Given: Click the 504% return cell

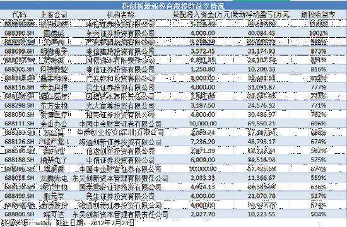Looking at the screenshot, I should 318,214.
